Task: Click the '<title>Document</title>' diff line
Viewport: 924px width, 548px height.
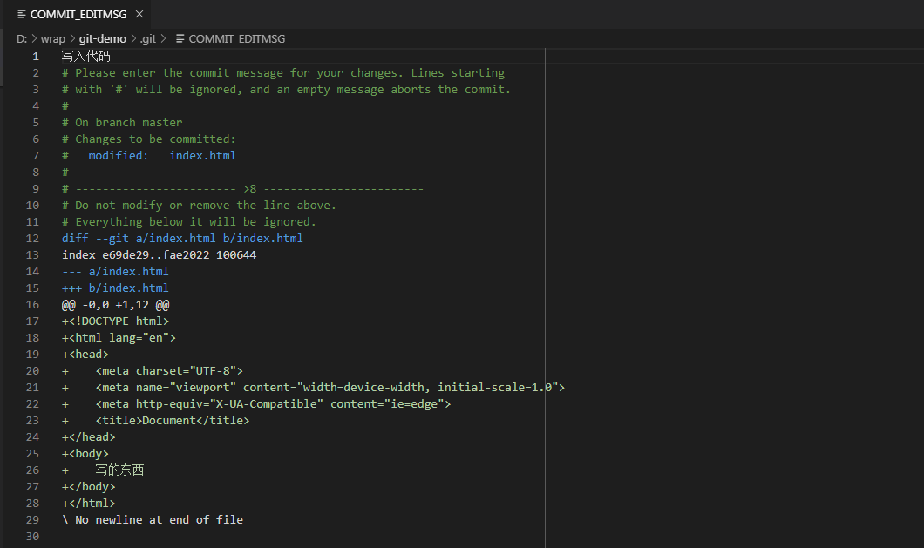Action: point(173,420)
